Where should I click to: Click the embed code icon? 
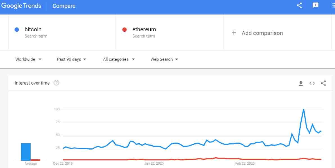click(x=312, y=83)
